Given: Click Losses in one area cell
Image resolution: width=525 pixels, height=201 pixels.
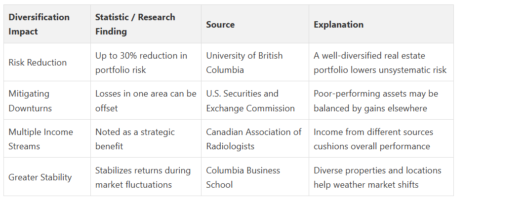Looking at the screenshot, I should click(146, 100).
